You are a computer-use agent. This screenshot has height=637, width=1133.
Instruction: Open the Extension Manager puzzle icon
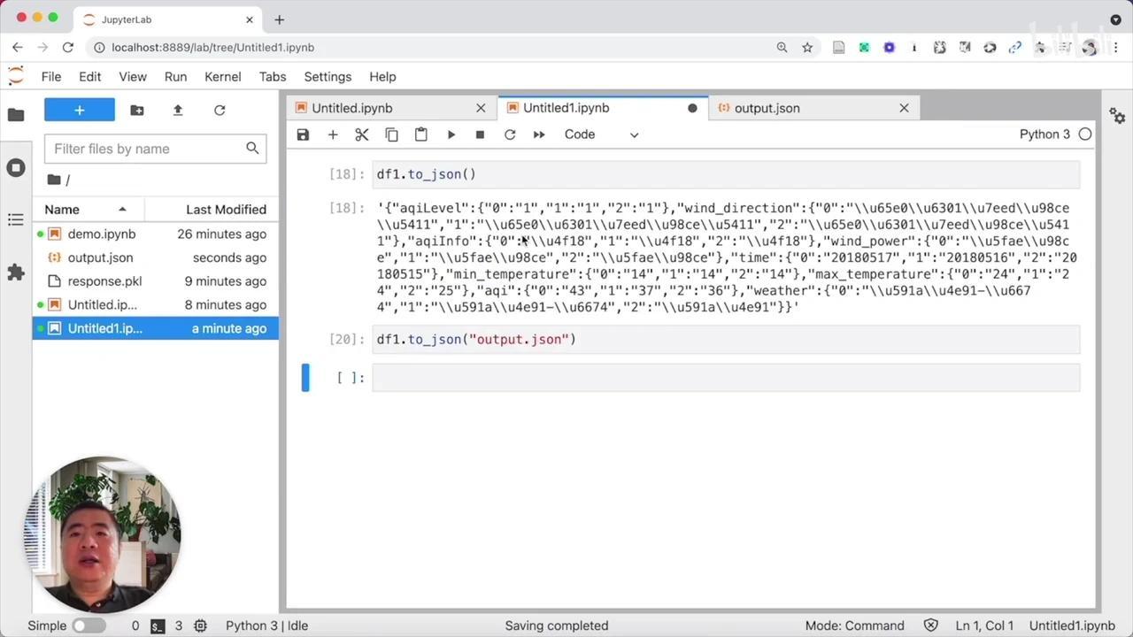(x=16, y=272)
